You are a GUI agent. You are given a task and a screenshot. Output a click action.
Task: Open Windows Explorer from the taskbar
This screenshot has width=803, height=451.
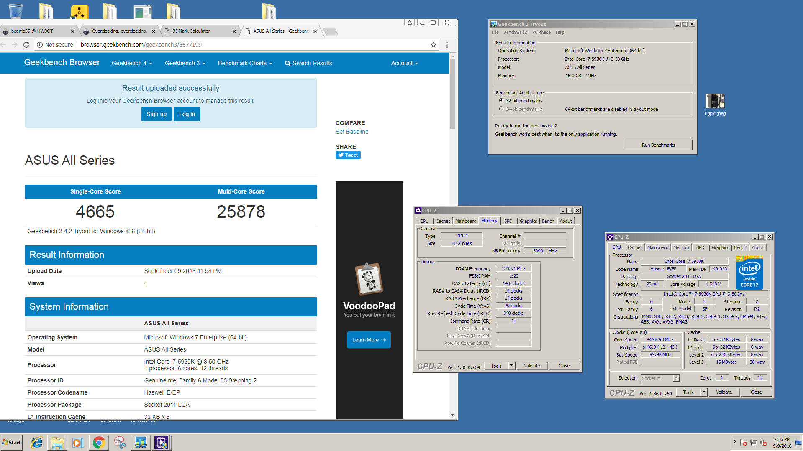57,443
